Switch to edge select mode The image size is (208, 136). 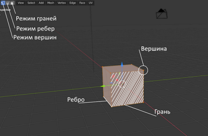[7, 3]
